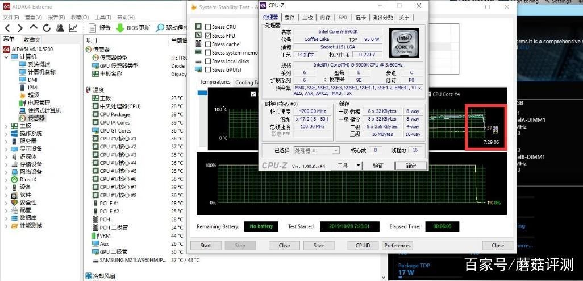Enable the Stress CPU checkbox

(208, 27)
